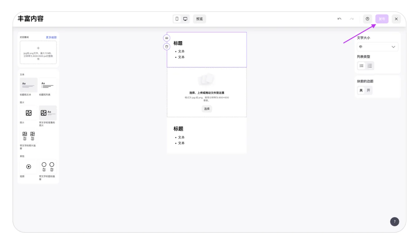Image resolution: width=419 pixels, height=244 pixels.
Task: Add the 视频 video block
Action: point(29,167)
